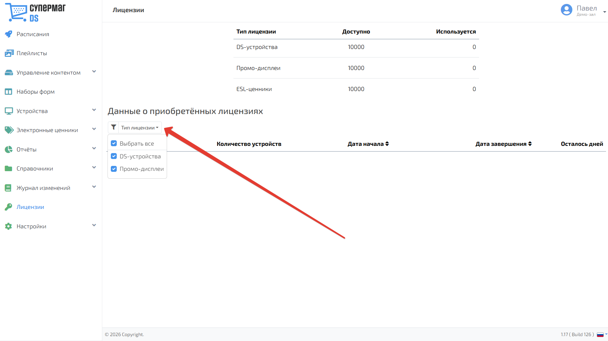Screen dimensions: 608x341
Task: Click the pie chart icon for Отчёты
Action: pyautogui.click(x=9, y=149)
